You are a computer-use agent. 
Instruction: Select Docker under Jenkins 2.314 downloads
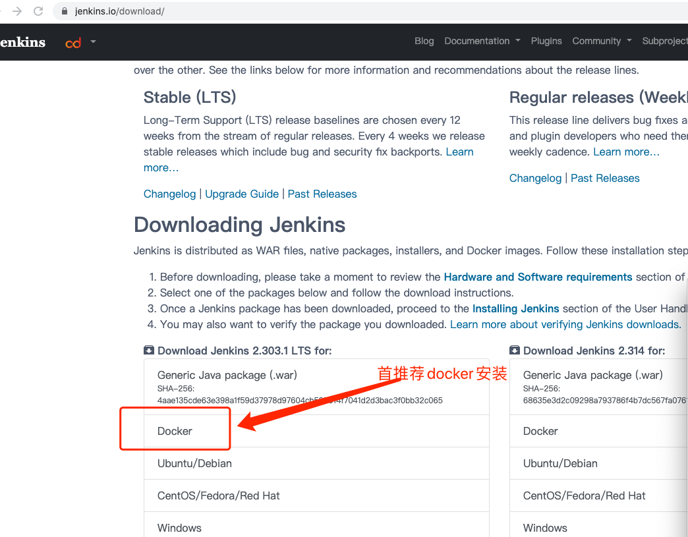tap(598, 431)
